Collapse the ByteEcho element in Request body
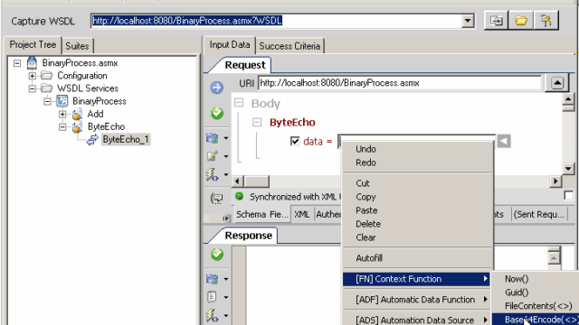This screenshot has height=325, width=579. pyautogui.click(x=257, y=122)
